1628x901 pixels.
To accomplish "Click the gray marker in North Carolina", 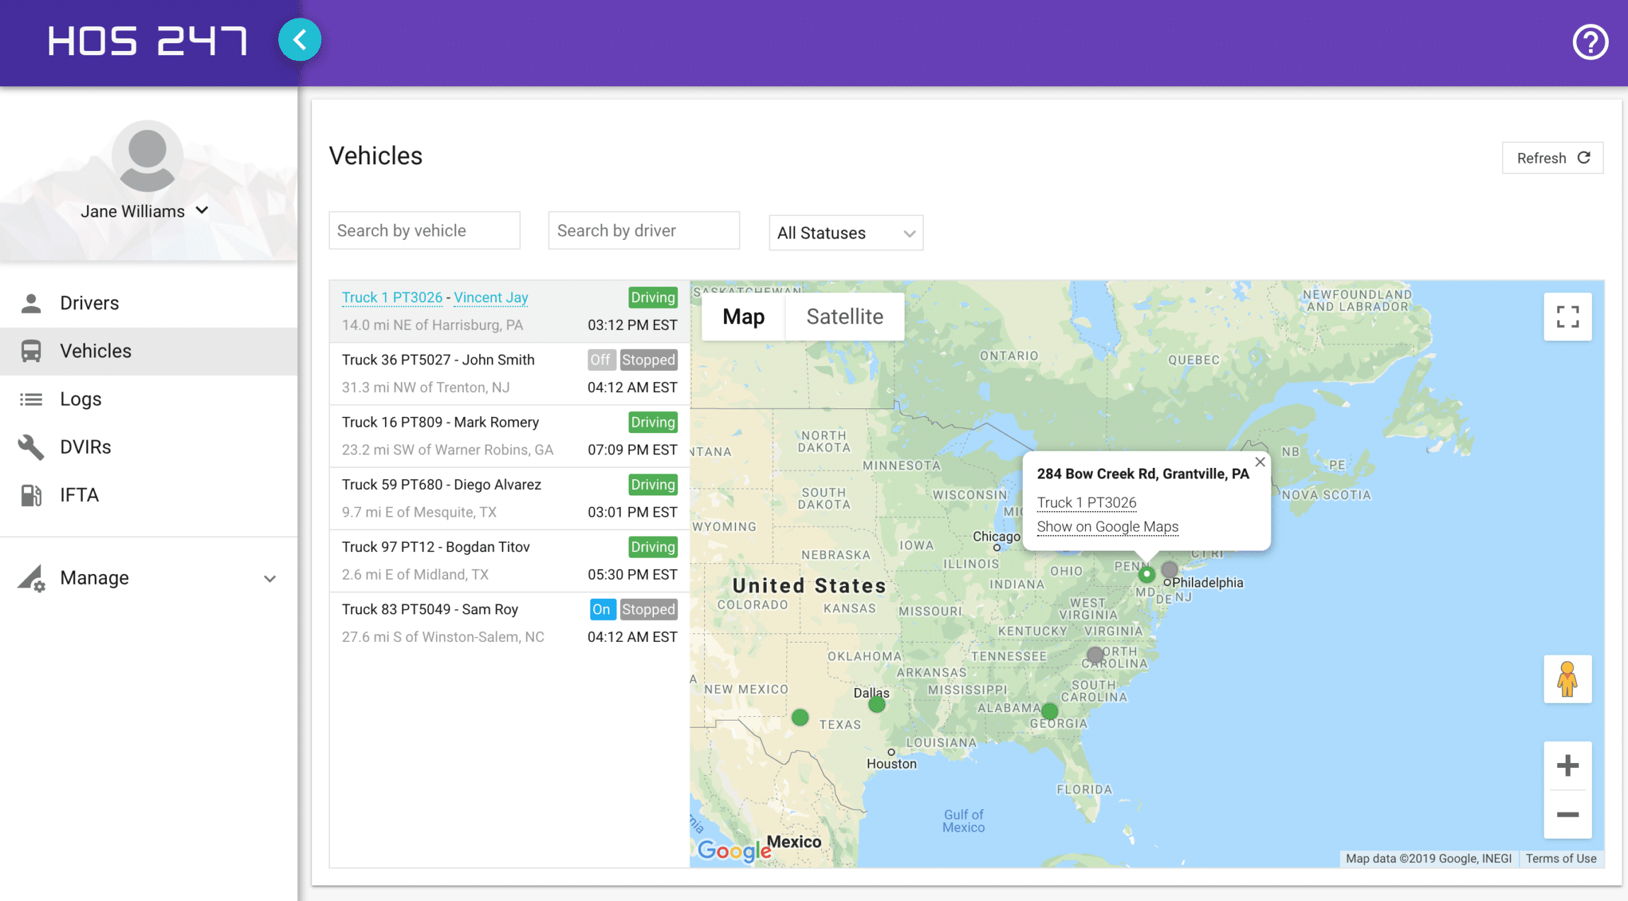I will point(1095,655).
